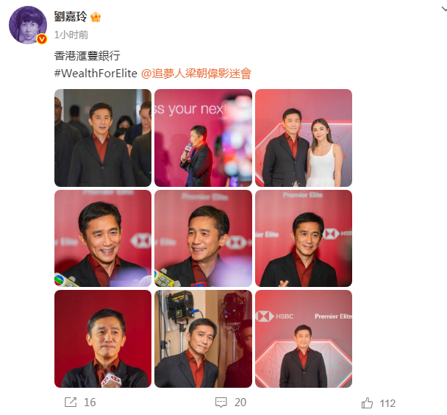This screenshot has height=415, width=447.
Task: Click the gold crown member badge
Action: 96,17
